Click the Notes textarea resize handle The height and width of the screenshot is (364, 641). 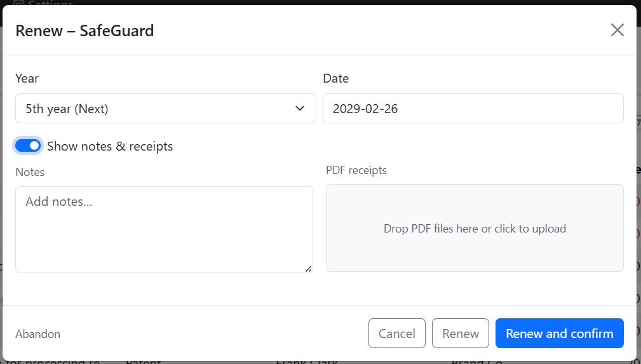tap(309, 269)
